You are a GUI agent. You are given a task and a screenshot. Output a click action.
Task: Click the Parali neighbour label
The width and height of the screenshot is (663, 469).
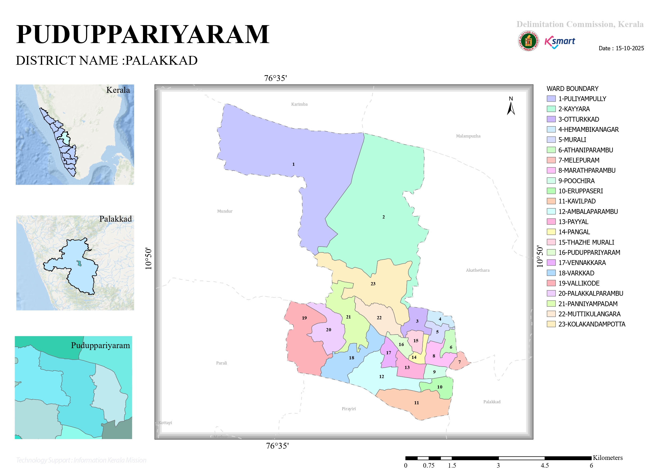[x=222, y=363]
